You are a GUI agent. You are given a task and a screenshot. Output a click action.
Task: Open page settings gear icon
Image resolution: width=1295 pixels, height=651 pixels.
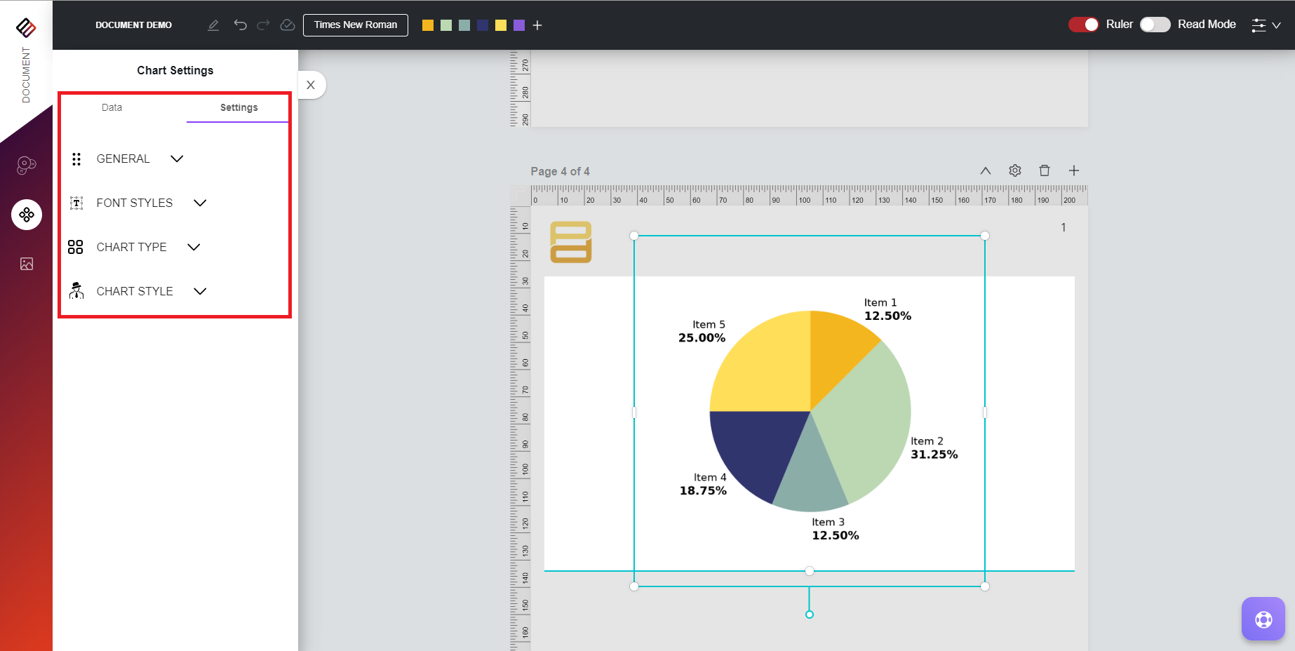(1014, 170)
